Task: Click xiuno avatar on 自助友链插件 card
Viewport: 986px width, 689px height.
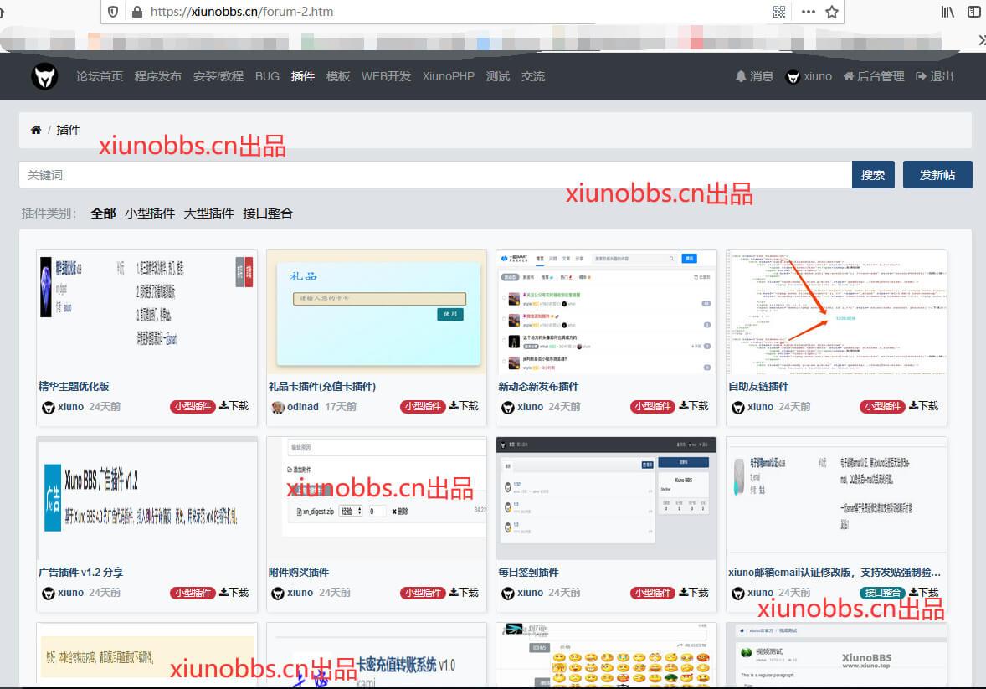Action: pos(737,407)
